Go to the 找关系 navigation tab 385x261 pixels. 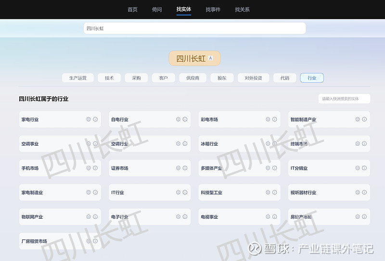tap(243, 10)
